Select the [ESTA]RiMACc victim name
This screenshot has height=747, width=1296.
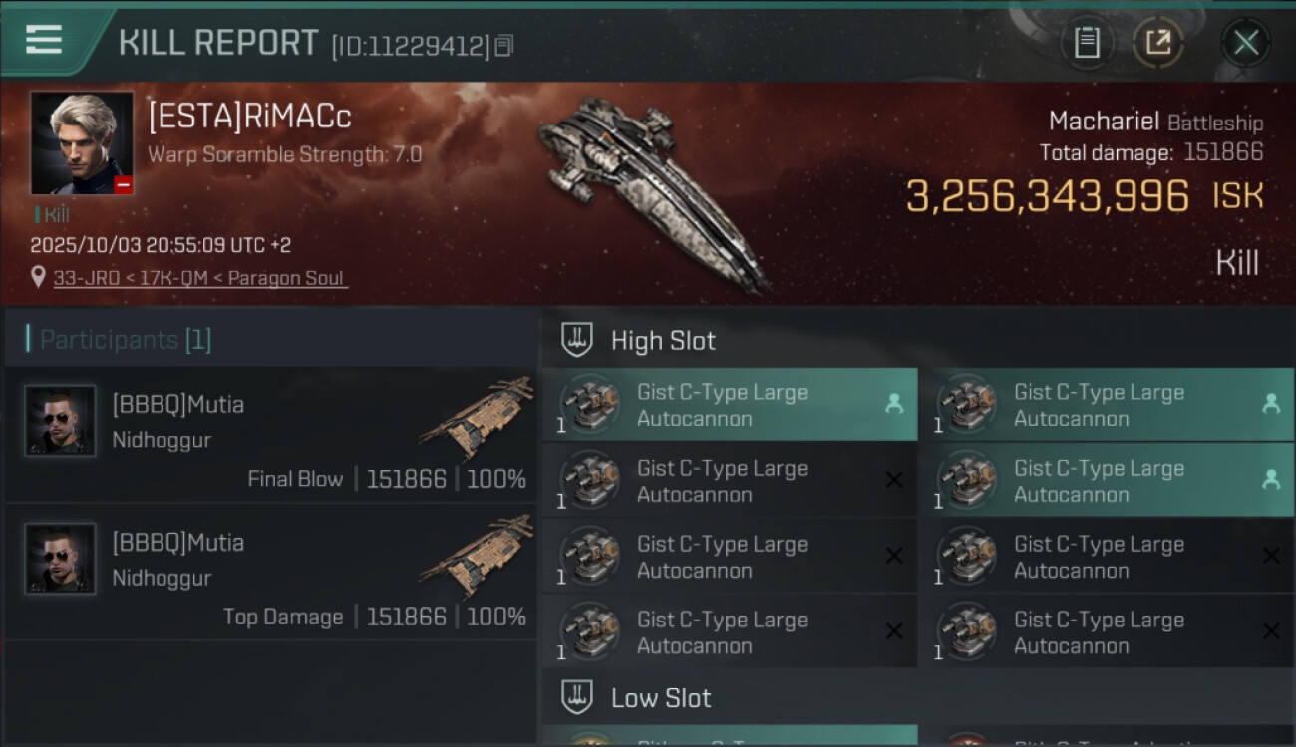coord(249,118)
